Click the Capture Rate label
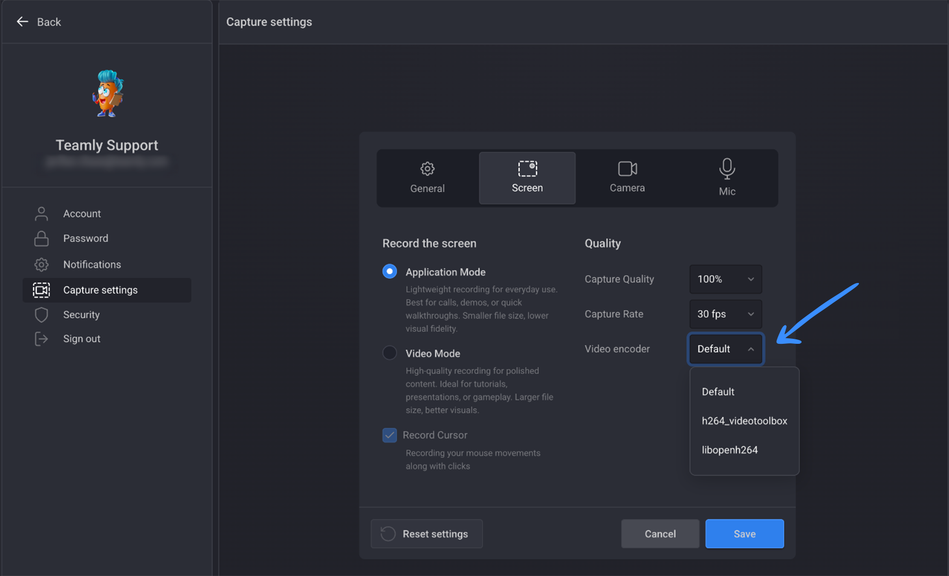949x576 pixels. point(614,314)
